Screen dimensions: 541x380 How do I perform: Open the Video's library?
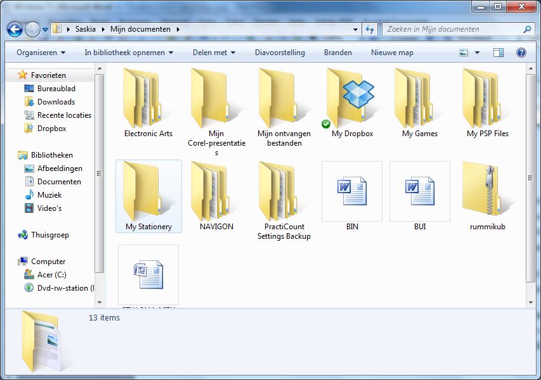point(43,208)
